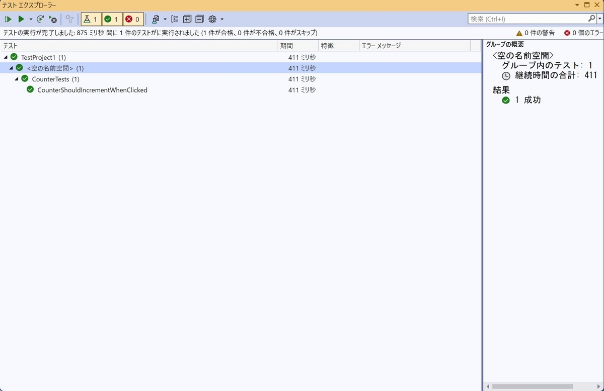Click the disabled filter funnel icon

tap(70, 19)
